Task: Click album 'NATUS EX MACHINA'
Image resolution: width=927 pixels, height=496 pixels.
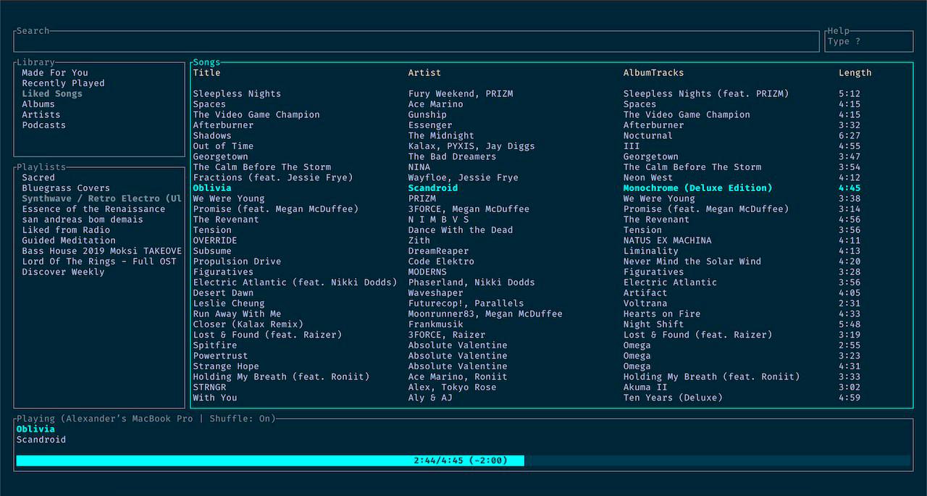Action: pos(668,240)
